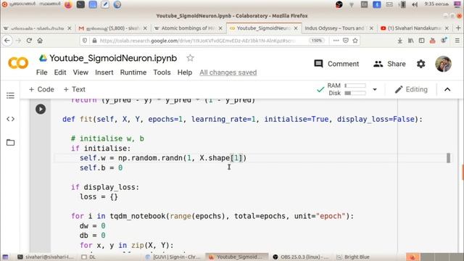Open the Insert menu
This screenshot has height=261, width=464.
(104, 72)
